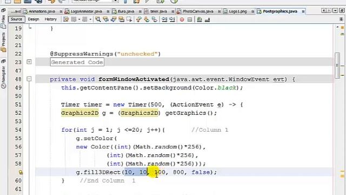Expand the Generated Code fold at line 23
The height and width of the screenshot is (195, 346).
29,62
